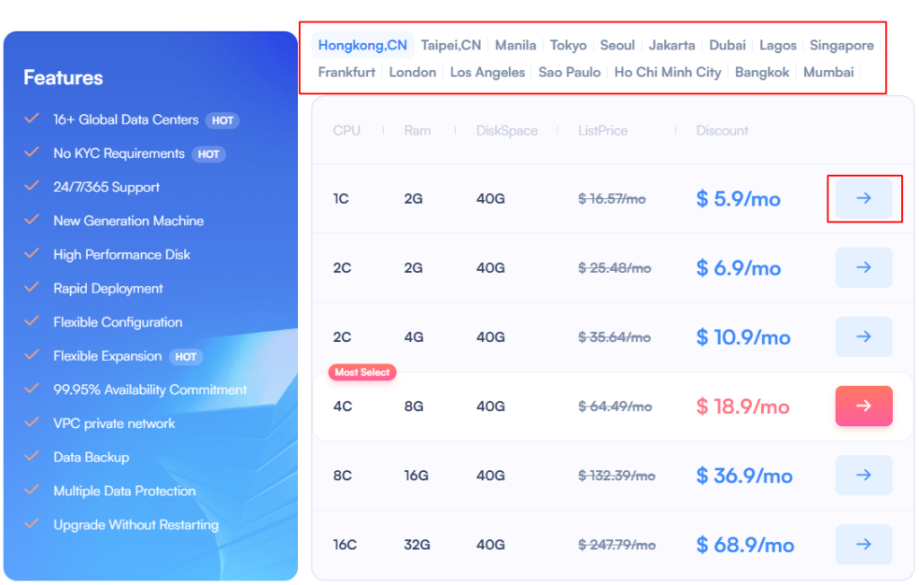Click the $ 10.9/mo discount price
919x585 pixels.
(743, 337)
